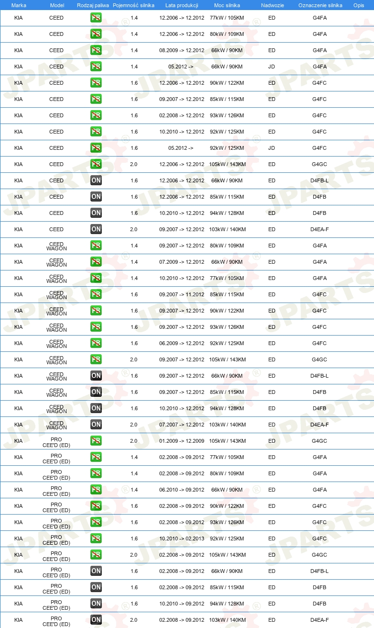The image size is (374, 628).
Task: Click petrol icon in CEED 1.4 77kW/105KM row
Action: pos(96,18)
